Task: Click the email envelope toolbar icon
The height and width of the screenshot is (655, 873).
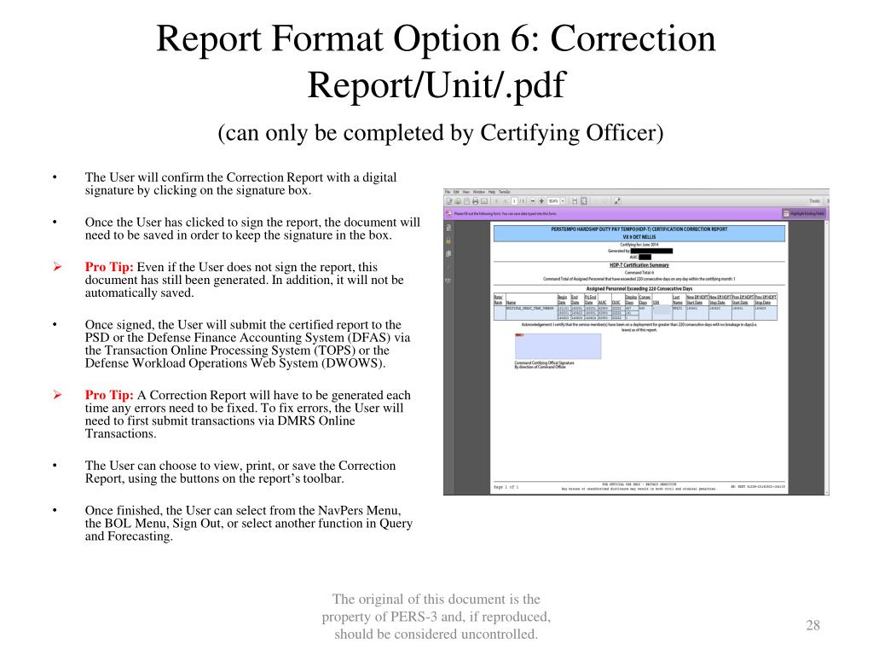Action: (x=484, y=201)
